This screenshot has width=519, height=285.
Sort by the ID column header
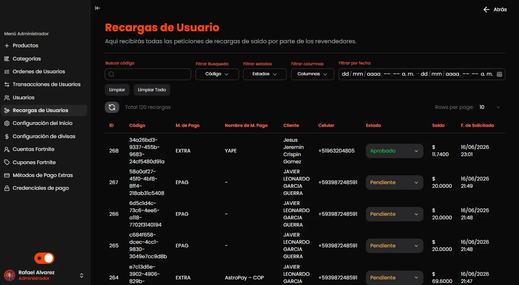click(112, 125)
